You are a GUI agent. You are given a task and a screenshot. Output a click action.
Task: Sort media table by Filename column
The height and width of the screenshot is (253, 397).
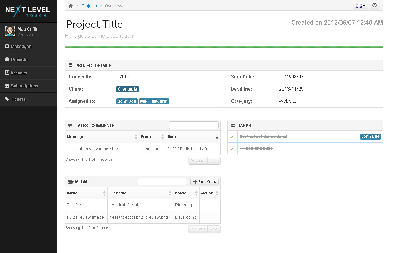140,193
